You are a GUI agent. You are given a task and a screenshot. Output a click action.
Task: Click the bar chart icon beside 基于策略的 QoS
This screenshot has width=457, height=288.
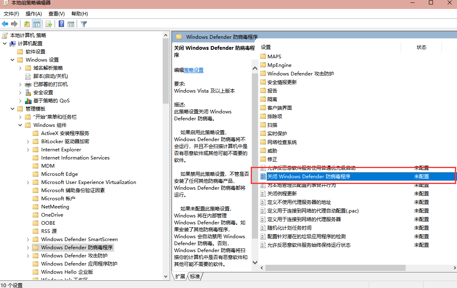tap(28, 101)
